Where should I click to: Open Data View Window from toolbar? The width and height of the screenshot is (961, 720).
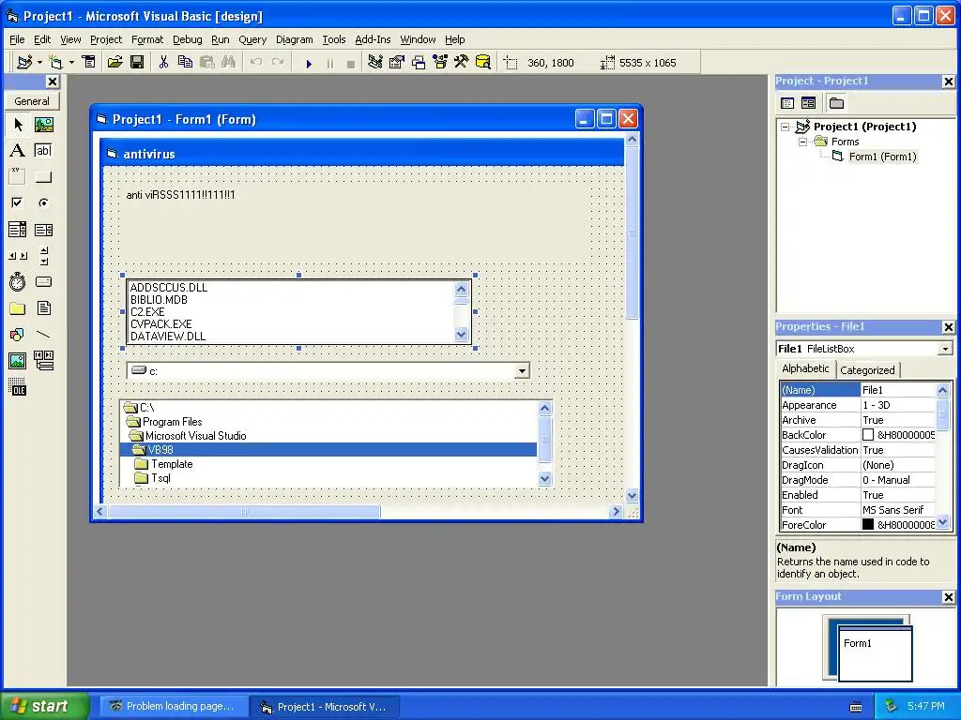pyautogui.click(x=483, y=63)
